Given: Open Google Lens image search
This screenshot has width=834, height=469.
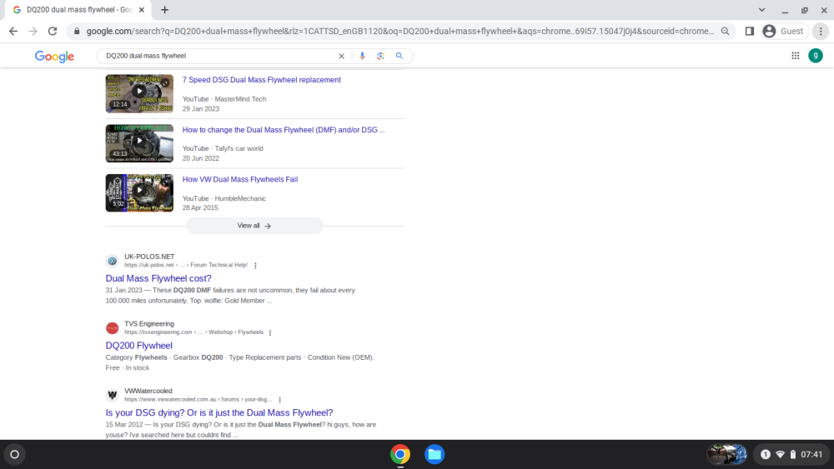Looking at the screenshot, I should click(x=380, y=56).
